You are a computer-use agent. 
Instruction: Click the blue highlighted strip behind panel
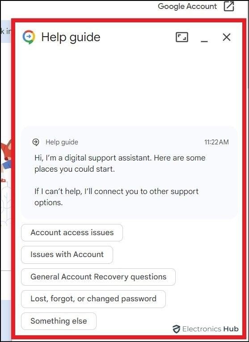pyautogui.click(x=6, y=31)
